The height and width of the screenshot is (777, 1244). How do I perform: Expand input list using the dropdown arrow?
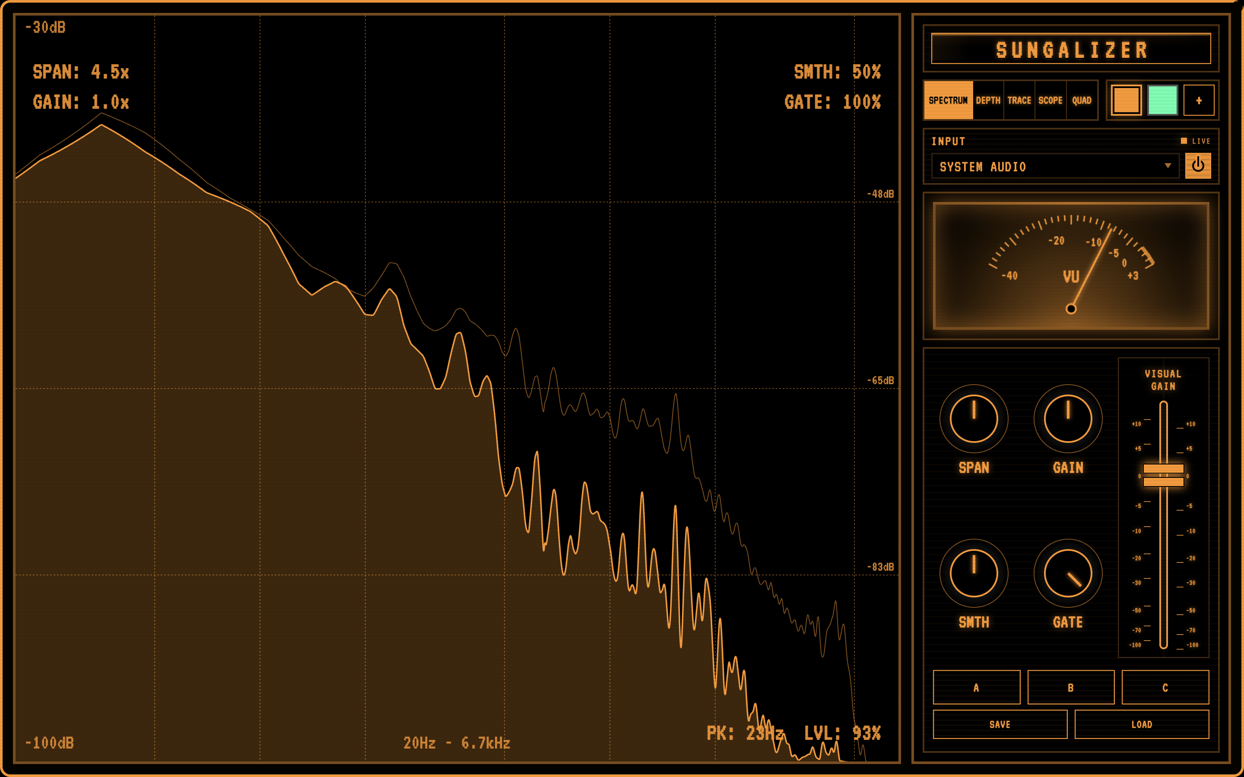(x=1168, y=166)
